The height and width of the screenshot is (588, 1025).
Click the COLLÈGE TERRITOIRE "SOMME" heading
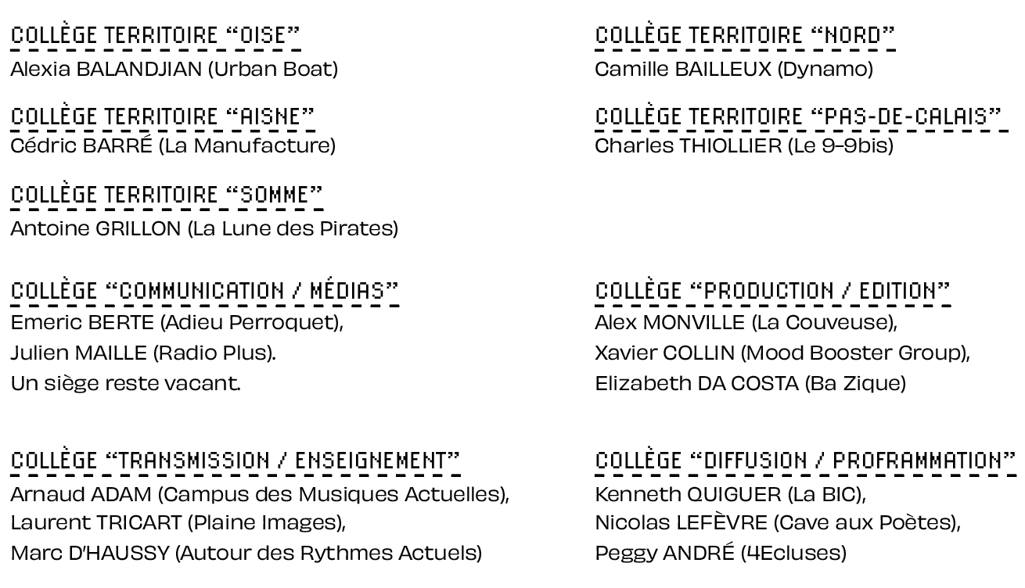coord(167,195)
